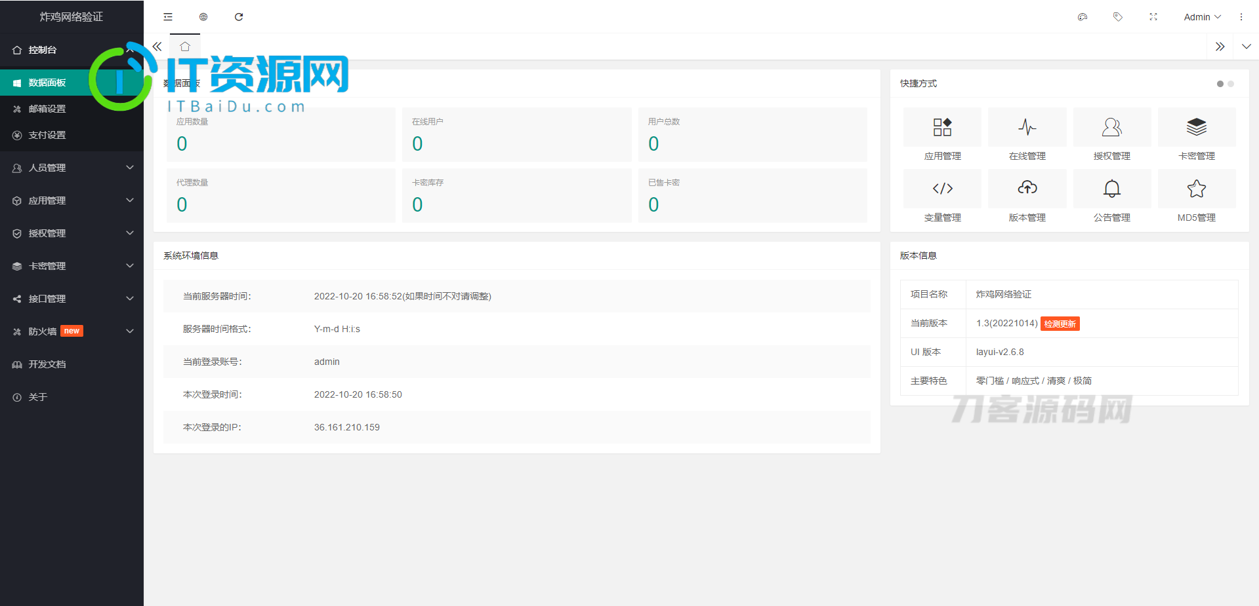Open 变量管理 shortcut icon
1259x606 pixels.
(942, 189)
